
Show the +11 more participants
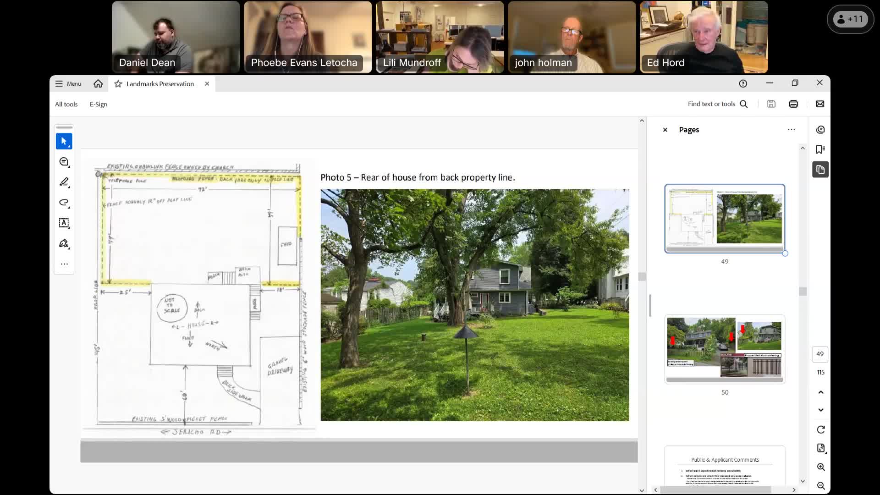pyautogui.click(x=850, y=19)
